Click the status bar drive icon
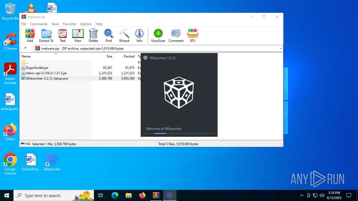This screenshot has height=201, width=358. pyautogui.click(x=23, y=144)
